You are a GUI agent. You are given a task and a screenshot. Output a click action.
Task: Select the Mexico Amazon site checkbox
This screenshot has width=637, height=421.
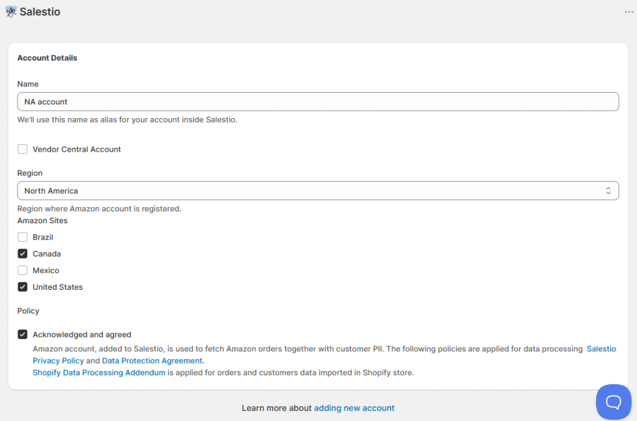click(x=23, y=271)
